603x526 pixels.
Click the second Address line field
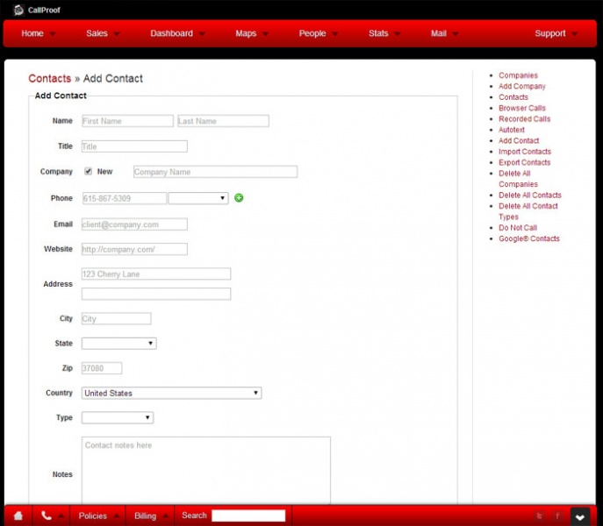pyautogui.click(x=156, y=294)
